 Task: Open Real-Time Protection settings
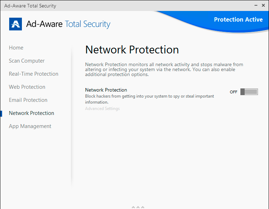pyautogui.click(x=34, y=74)
